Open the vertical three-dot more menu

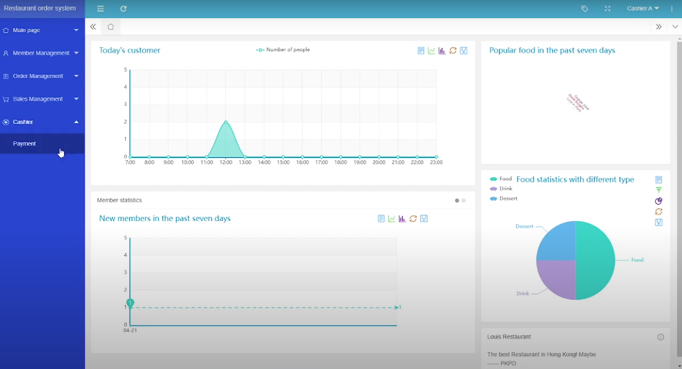pos(672,9)
